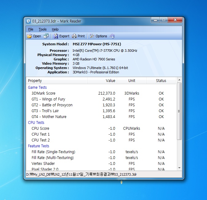Close the Mark Reader window
This screenshot has height=200, width=207.
coord(175,20)
